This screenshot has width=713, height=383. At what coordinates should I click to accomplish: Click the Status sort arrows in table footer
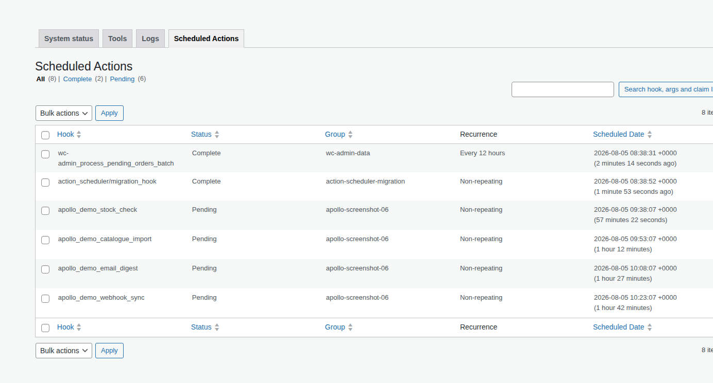coord(217,327)
